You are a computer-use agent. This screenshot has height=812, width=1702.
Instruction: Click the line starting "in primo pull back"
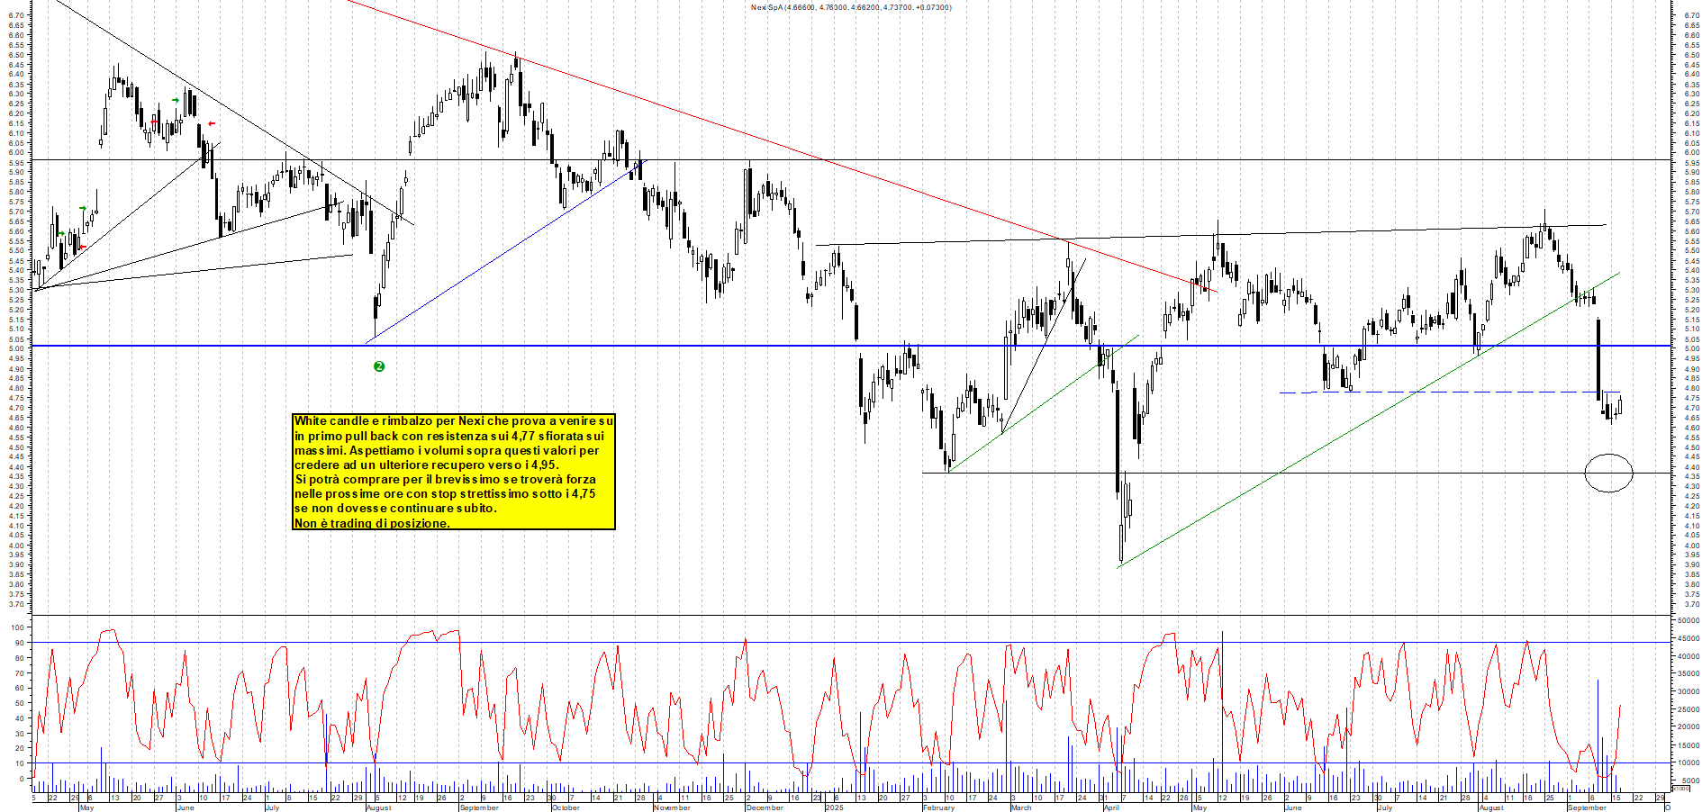tap(449, 436)
